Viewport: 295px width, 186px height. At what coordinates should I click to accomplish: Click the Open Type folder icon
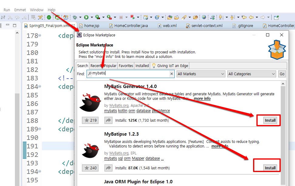pos(170,18)
